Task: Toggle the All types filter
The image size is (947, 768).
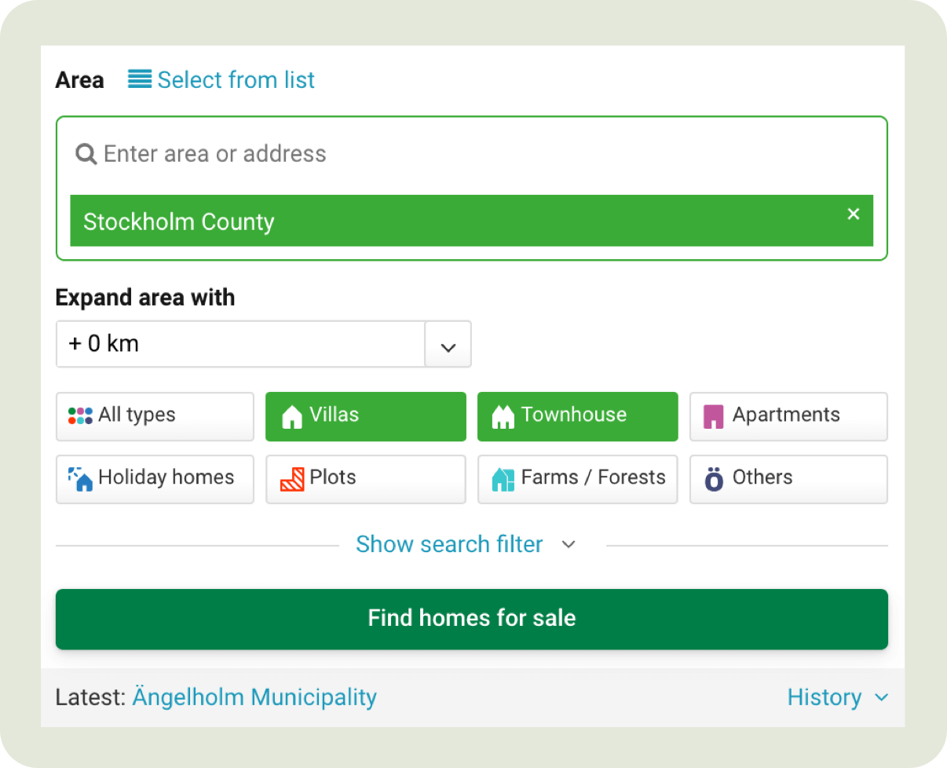Action: (154, 416)
